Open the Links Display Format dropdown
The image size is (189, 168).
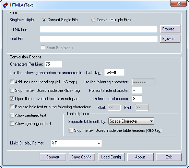76,143
